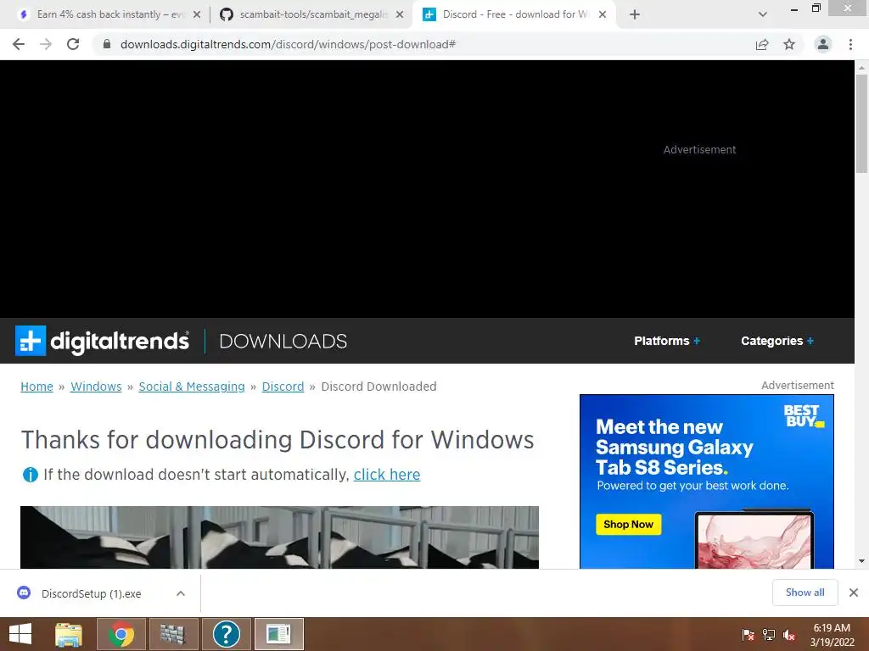Open the taskbar clock and date
The width and height of the screenshot is (869, 651).
[832, 635]
